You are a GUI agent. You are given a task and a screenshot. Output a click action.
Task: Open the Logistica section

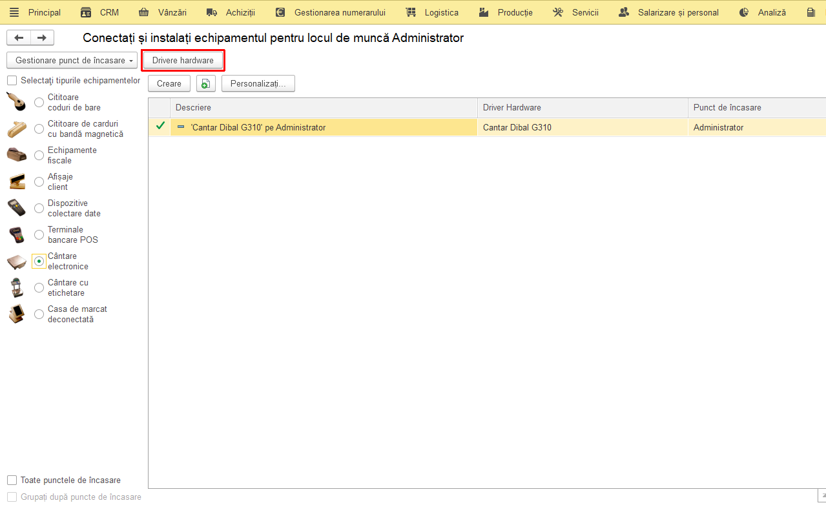tap(442, 12)
